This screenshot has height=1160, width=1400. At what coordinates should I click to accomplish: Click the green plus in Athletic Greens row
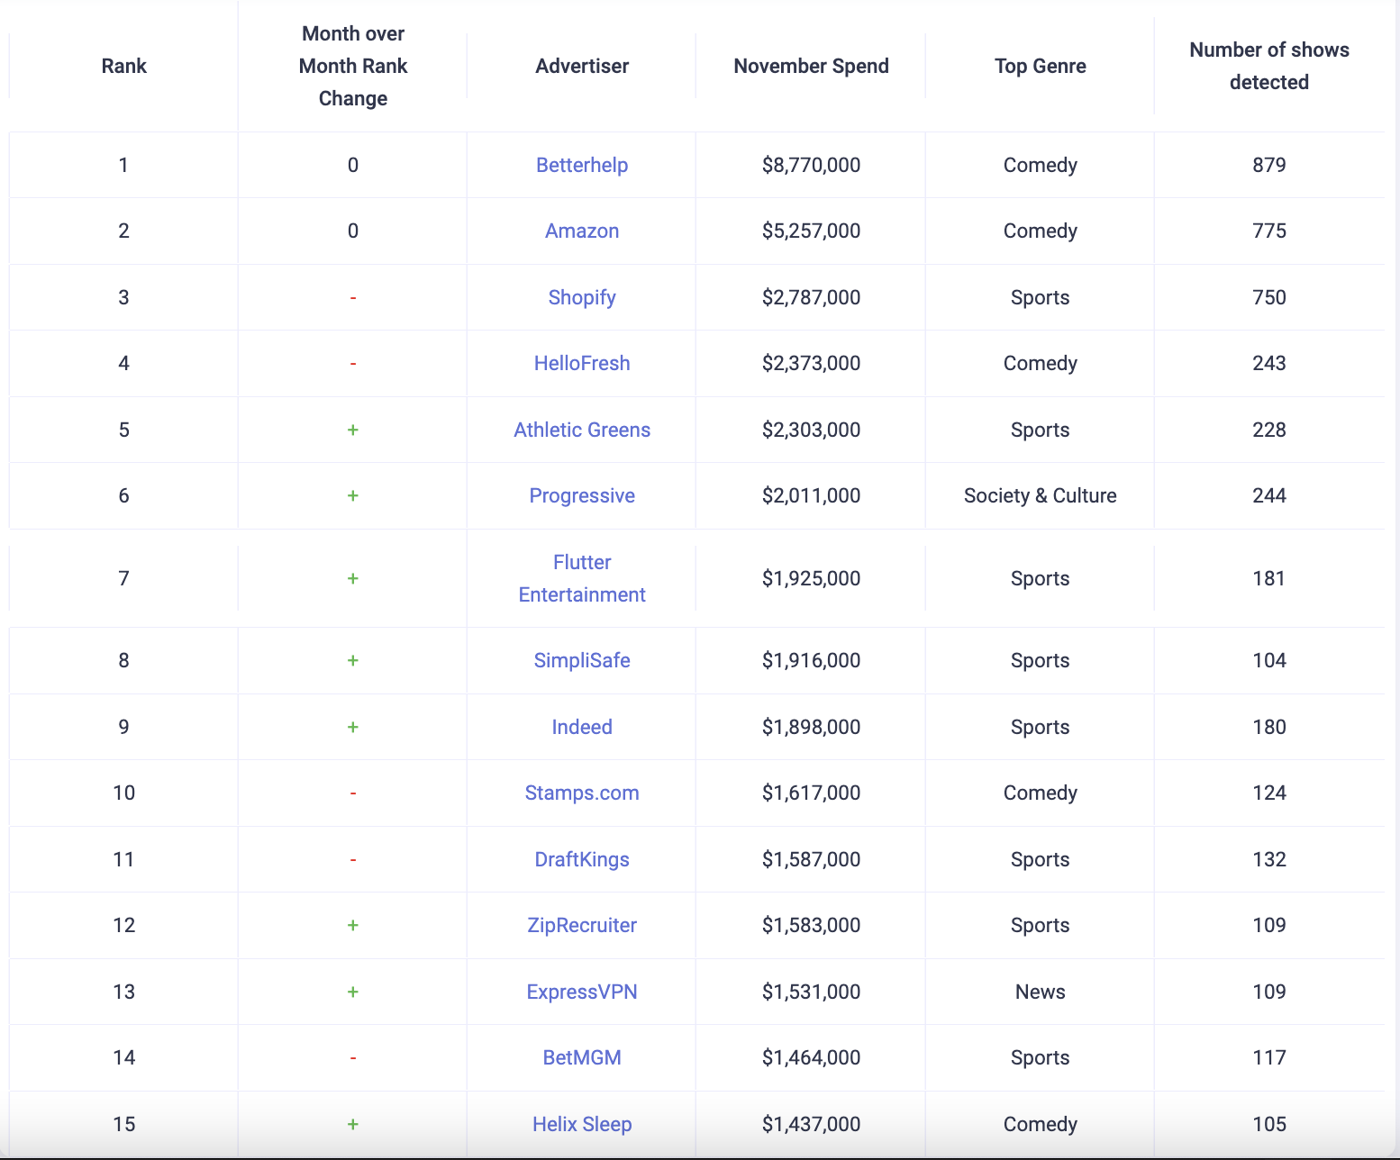tap(353, 430)
